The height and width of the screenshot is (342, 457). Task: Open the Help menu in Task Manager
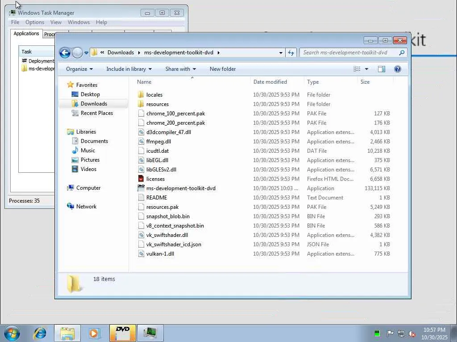[x=101, y=22]
